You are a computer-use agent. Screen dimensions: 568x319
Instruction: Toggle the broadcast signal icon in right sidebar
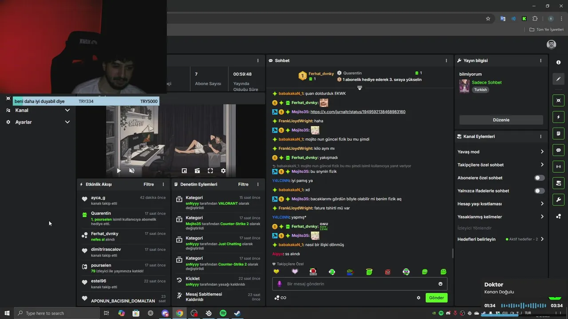(x=558, y=167)
